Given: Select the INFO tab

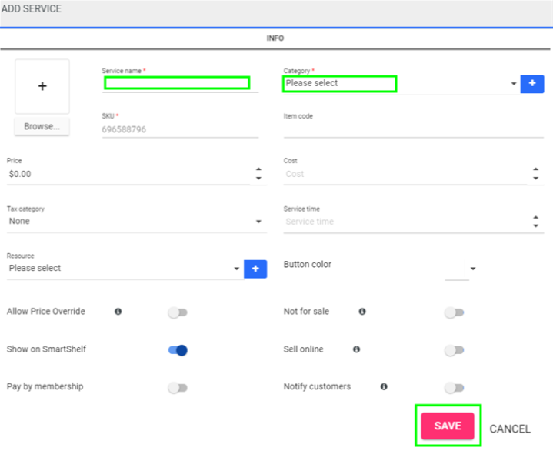Looking at the screenshot, I should click(x=275, y=38).
